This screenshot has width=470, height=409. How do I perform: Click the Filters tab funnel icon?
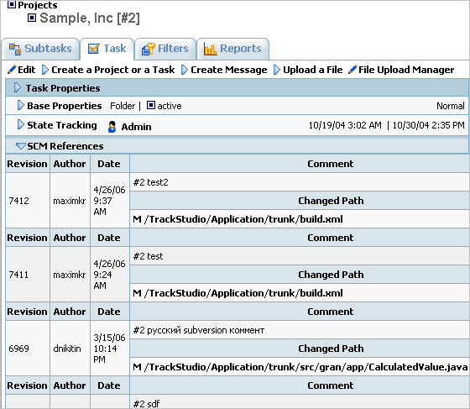tap(148, 49)
